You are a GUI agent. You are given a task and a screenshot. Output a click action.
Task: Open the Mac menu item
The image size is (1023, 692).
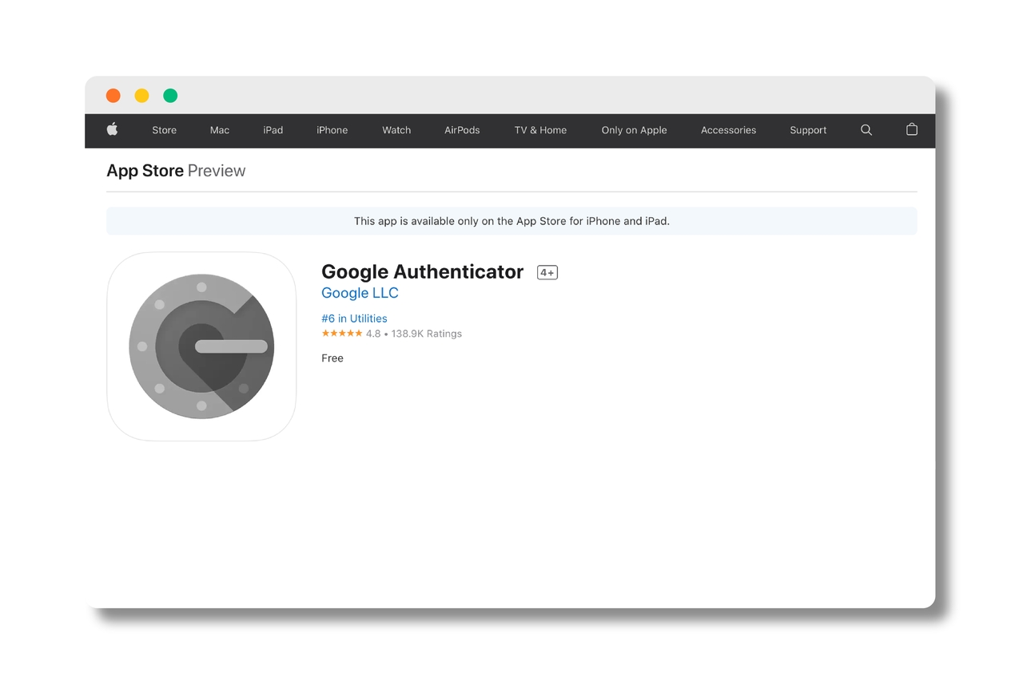[220, 130]
